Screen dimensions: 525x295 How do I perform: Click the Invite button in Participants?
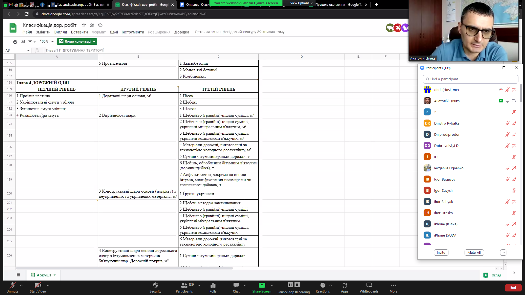pos(441,252)
